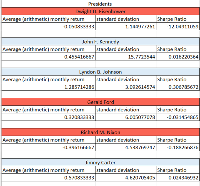Select Kennedy's 'Sharpe Ratio' label cell

(x=178, y=49)
